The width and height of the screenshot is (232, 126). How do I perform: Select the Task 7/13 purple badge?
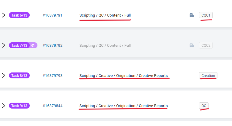click(x=19, y=45)
